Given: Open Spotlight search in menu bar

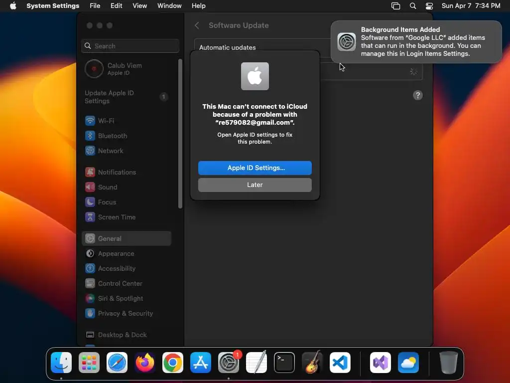Looking at the screenshot, I should click(413, 6).
